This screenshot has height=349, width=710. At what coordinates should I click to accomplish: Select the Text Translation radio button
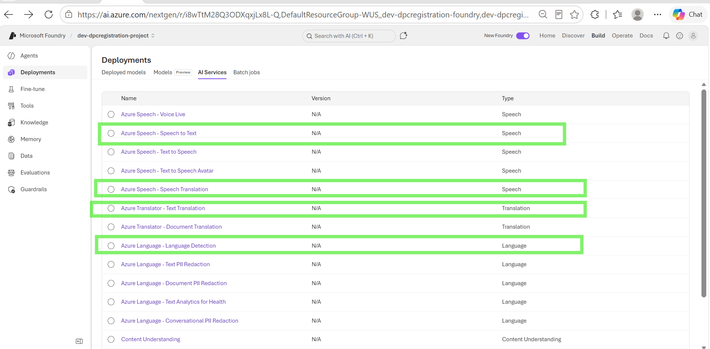111,208
